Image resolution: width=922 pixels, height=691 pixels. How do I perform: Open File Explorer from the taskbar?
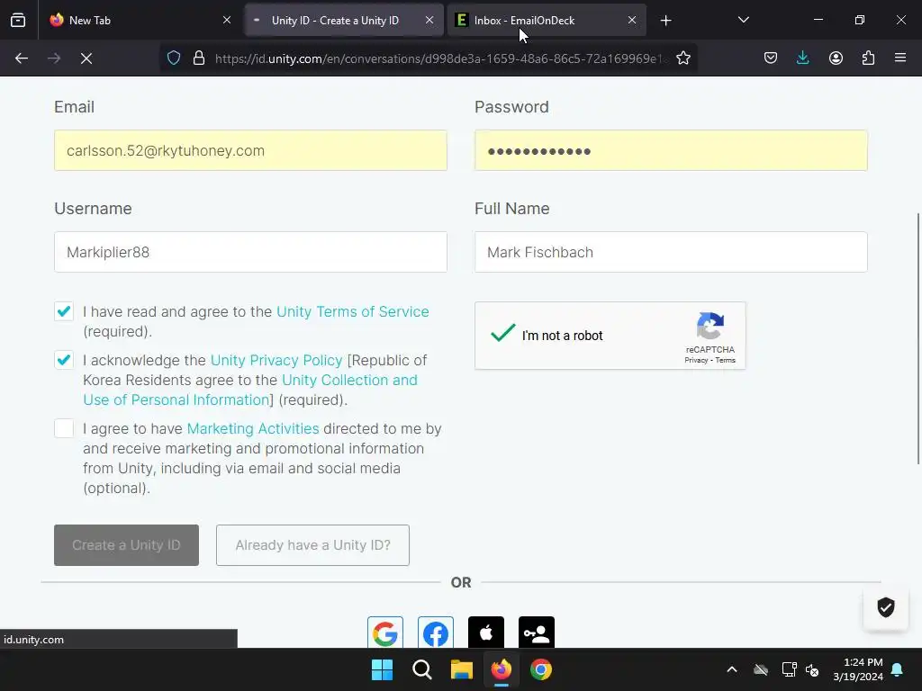tap(462, 669)
